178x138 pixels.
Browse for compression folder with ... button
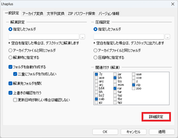pyautogui.click(x=167, y=37)
